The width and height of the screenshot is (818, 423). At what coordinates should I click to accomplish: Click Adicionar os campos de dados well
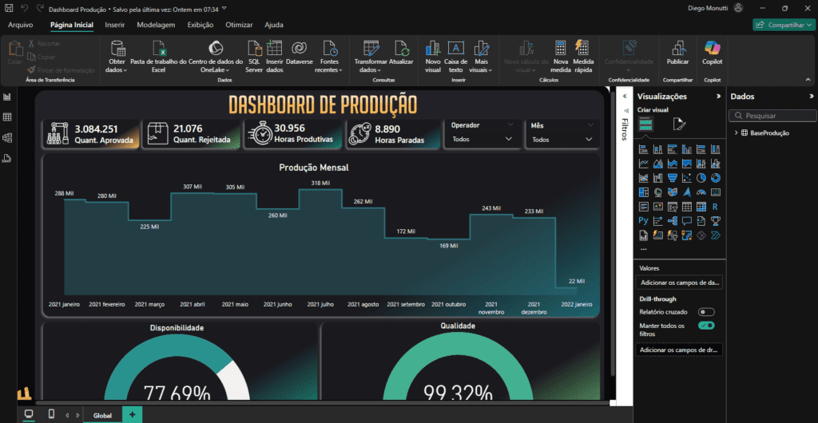[679, 282]
